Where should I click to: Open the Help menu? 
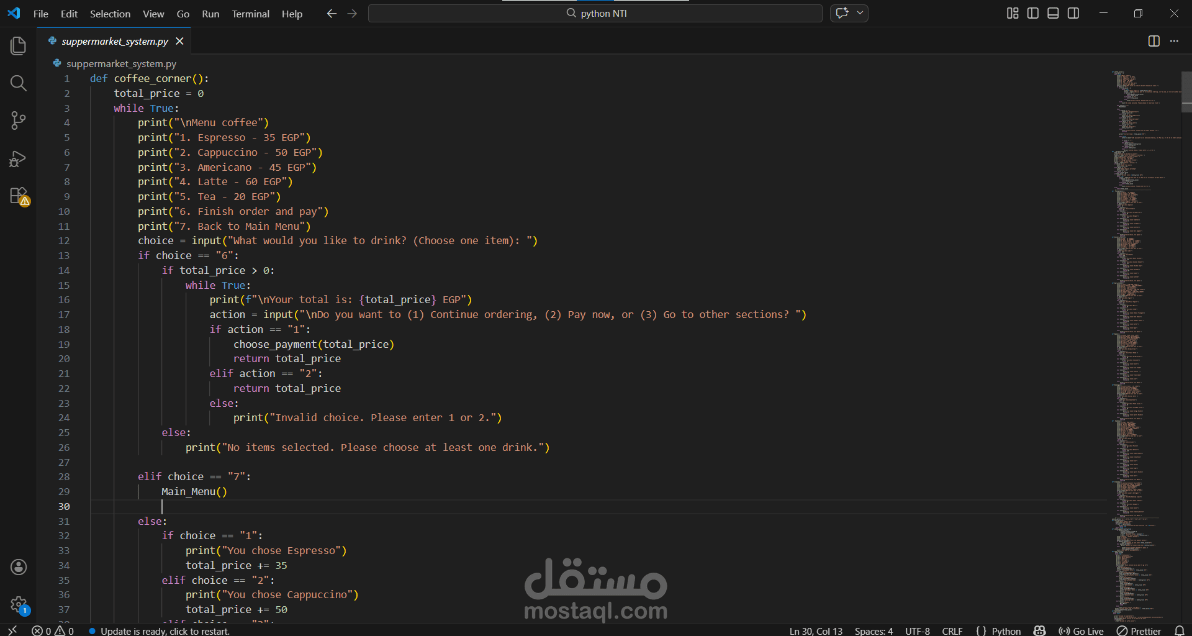click(x=292, y=14)
